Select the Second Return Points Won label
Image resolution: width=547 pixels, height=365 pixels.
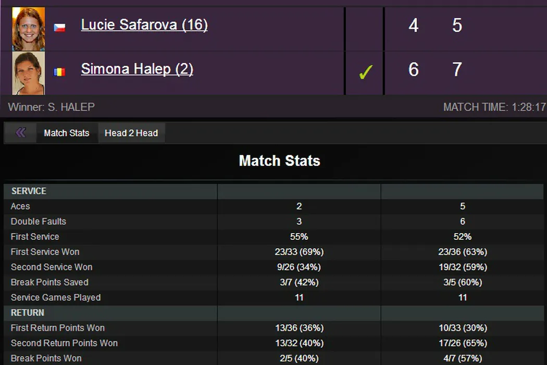[x=64, y=343]
